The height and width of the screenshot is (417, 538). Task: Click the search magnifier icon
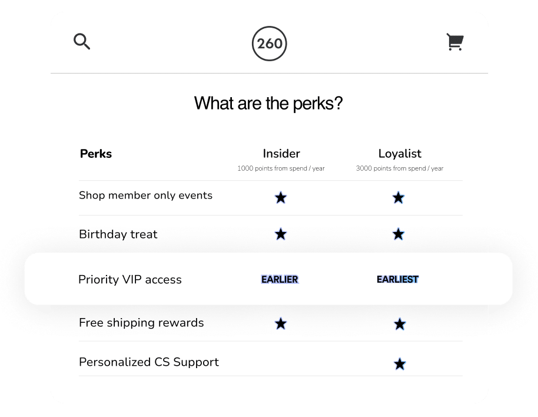tap(82, 42)
